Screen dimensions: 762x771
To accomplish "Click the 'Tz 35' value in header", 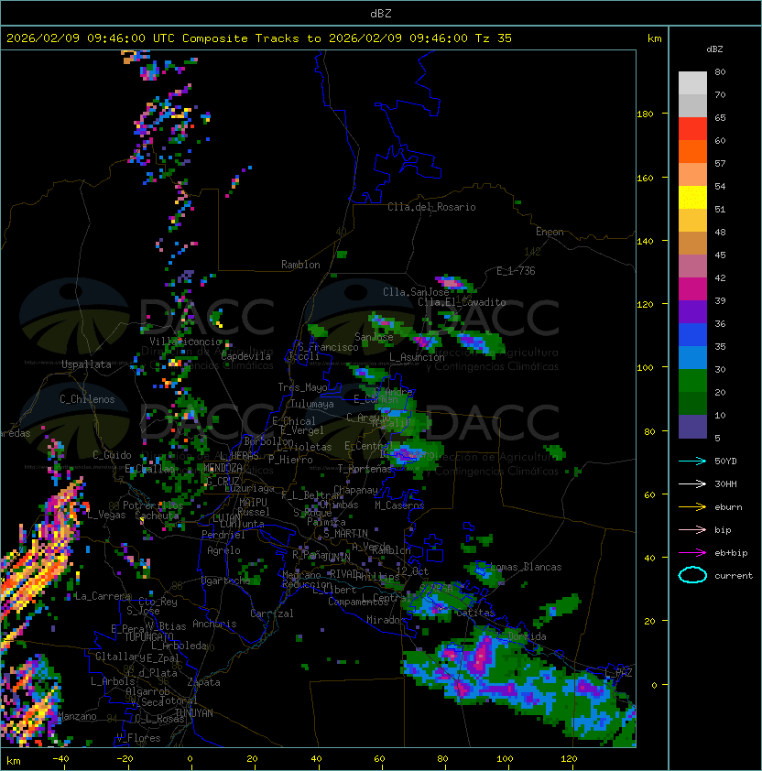I will (x=494, y=38).
